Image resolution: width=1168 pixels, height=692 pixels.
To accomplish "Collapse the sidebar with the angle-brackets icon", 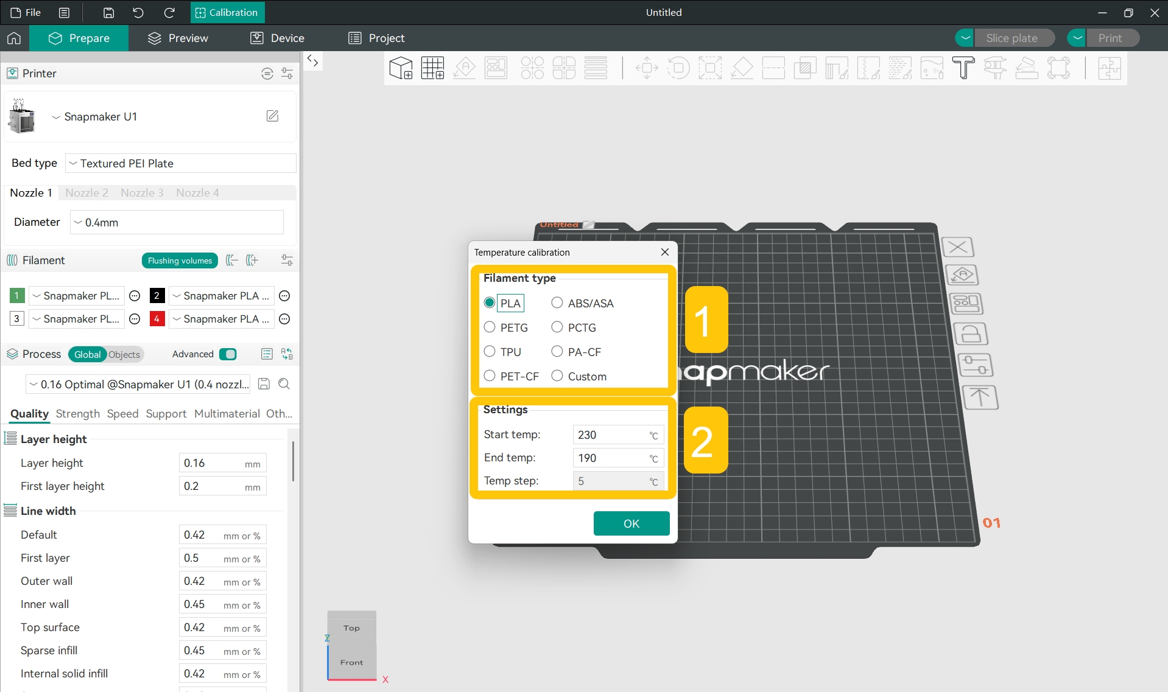I will [x=312, y=60].
